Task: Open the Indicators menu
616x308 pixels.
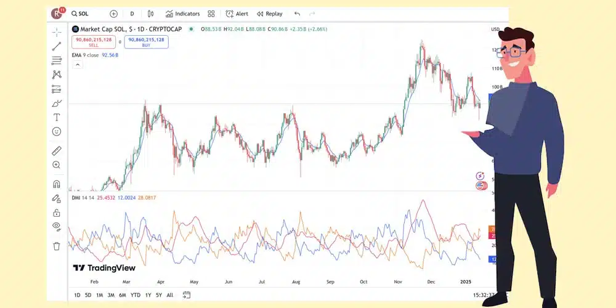Action: (182, 14)
